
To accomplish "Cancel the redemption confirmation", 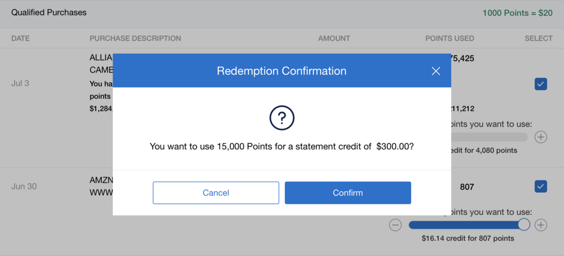I will [x=215, y=193].
